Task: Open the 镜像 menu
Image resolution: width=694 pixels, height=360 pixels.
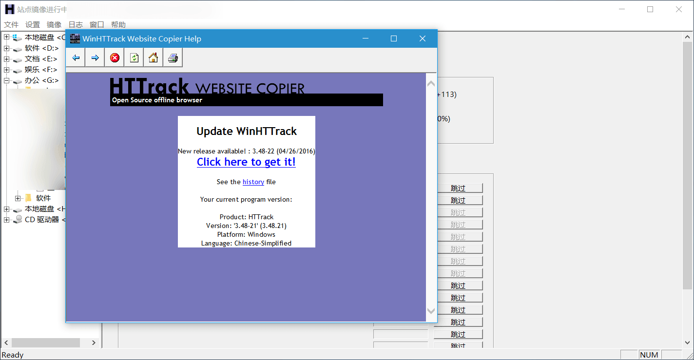Action: 54,25
